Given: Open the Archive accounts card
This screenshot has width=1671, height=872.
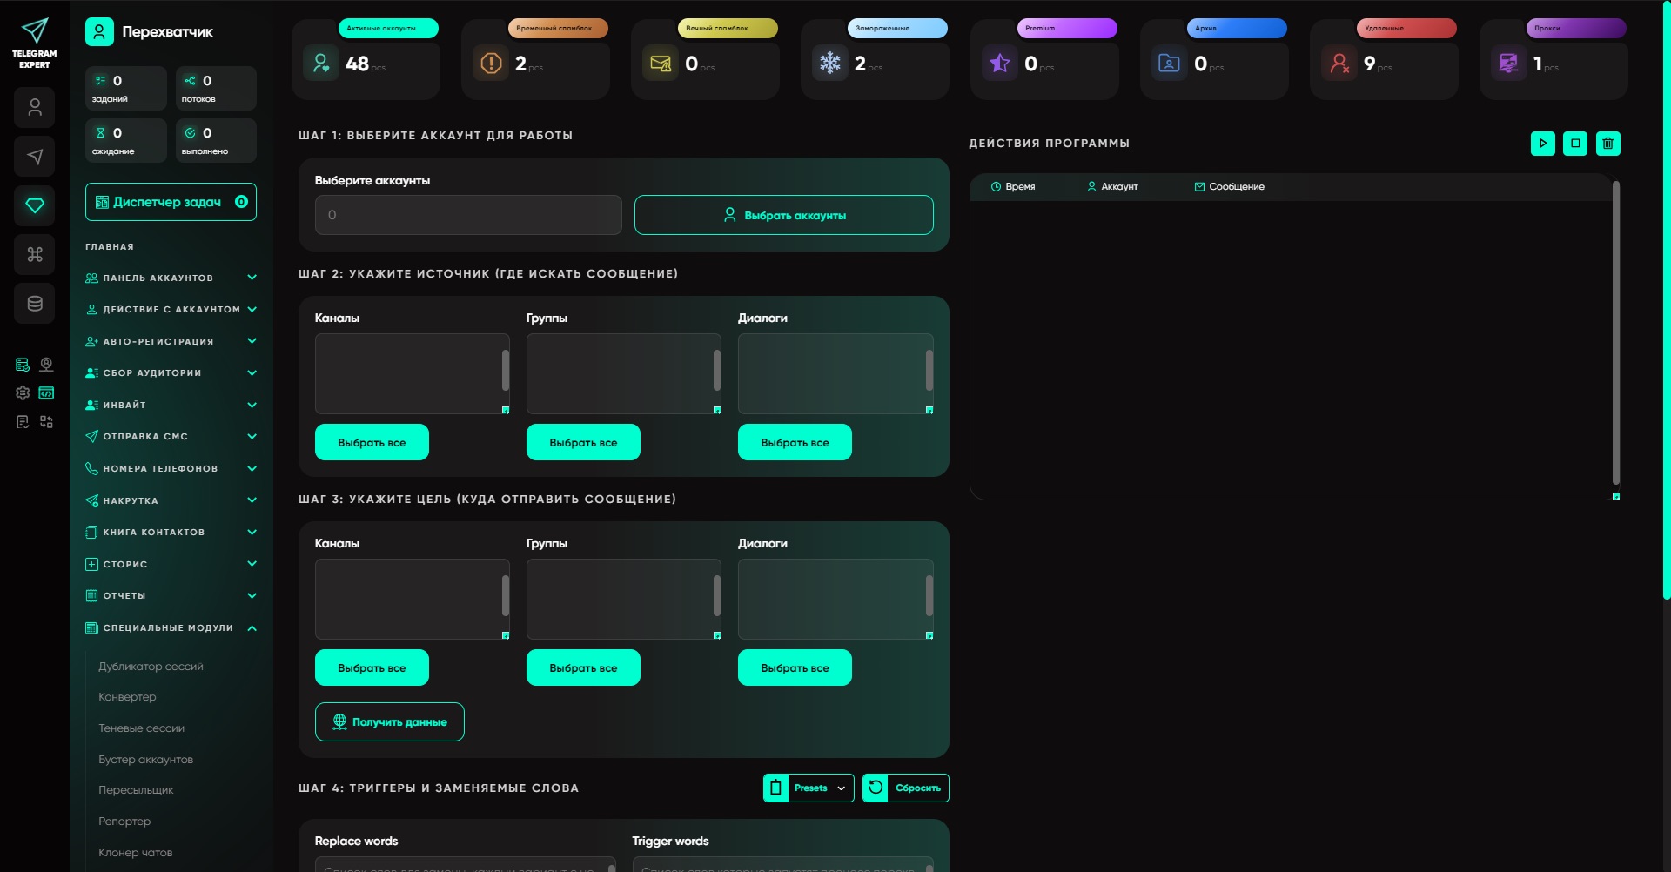Looking at the screenshot, I should (x=1214, y=59).
